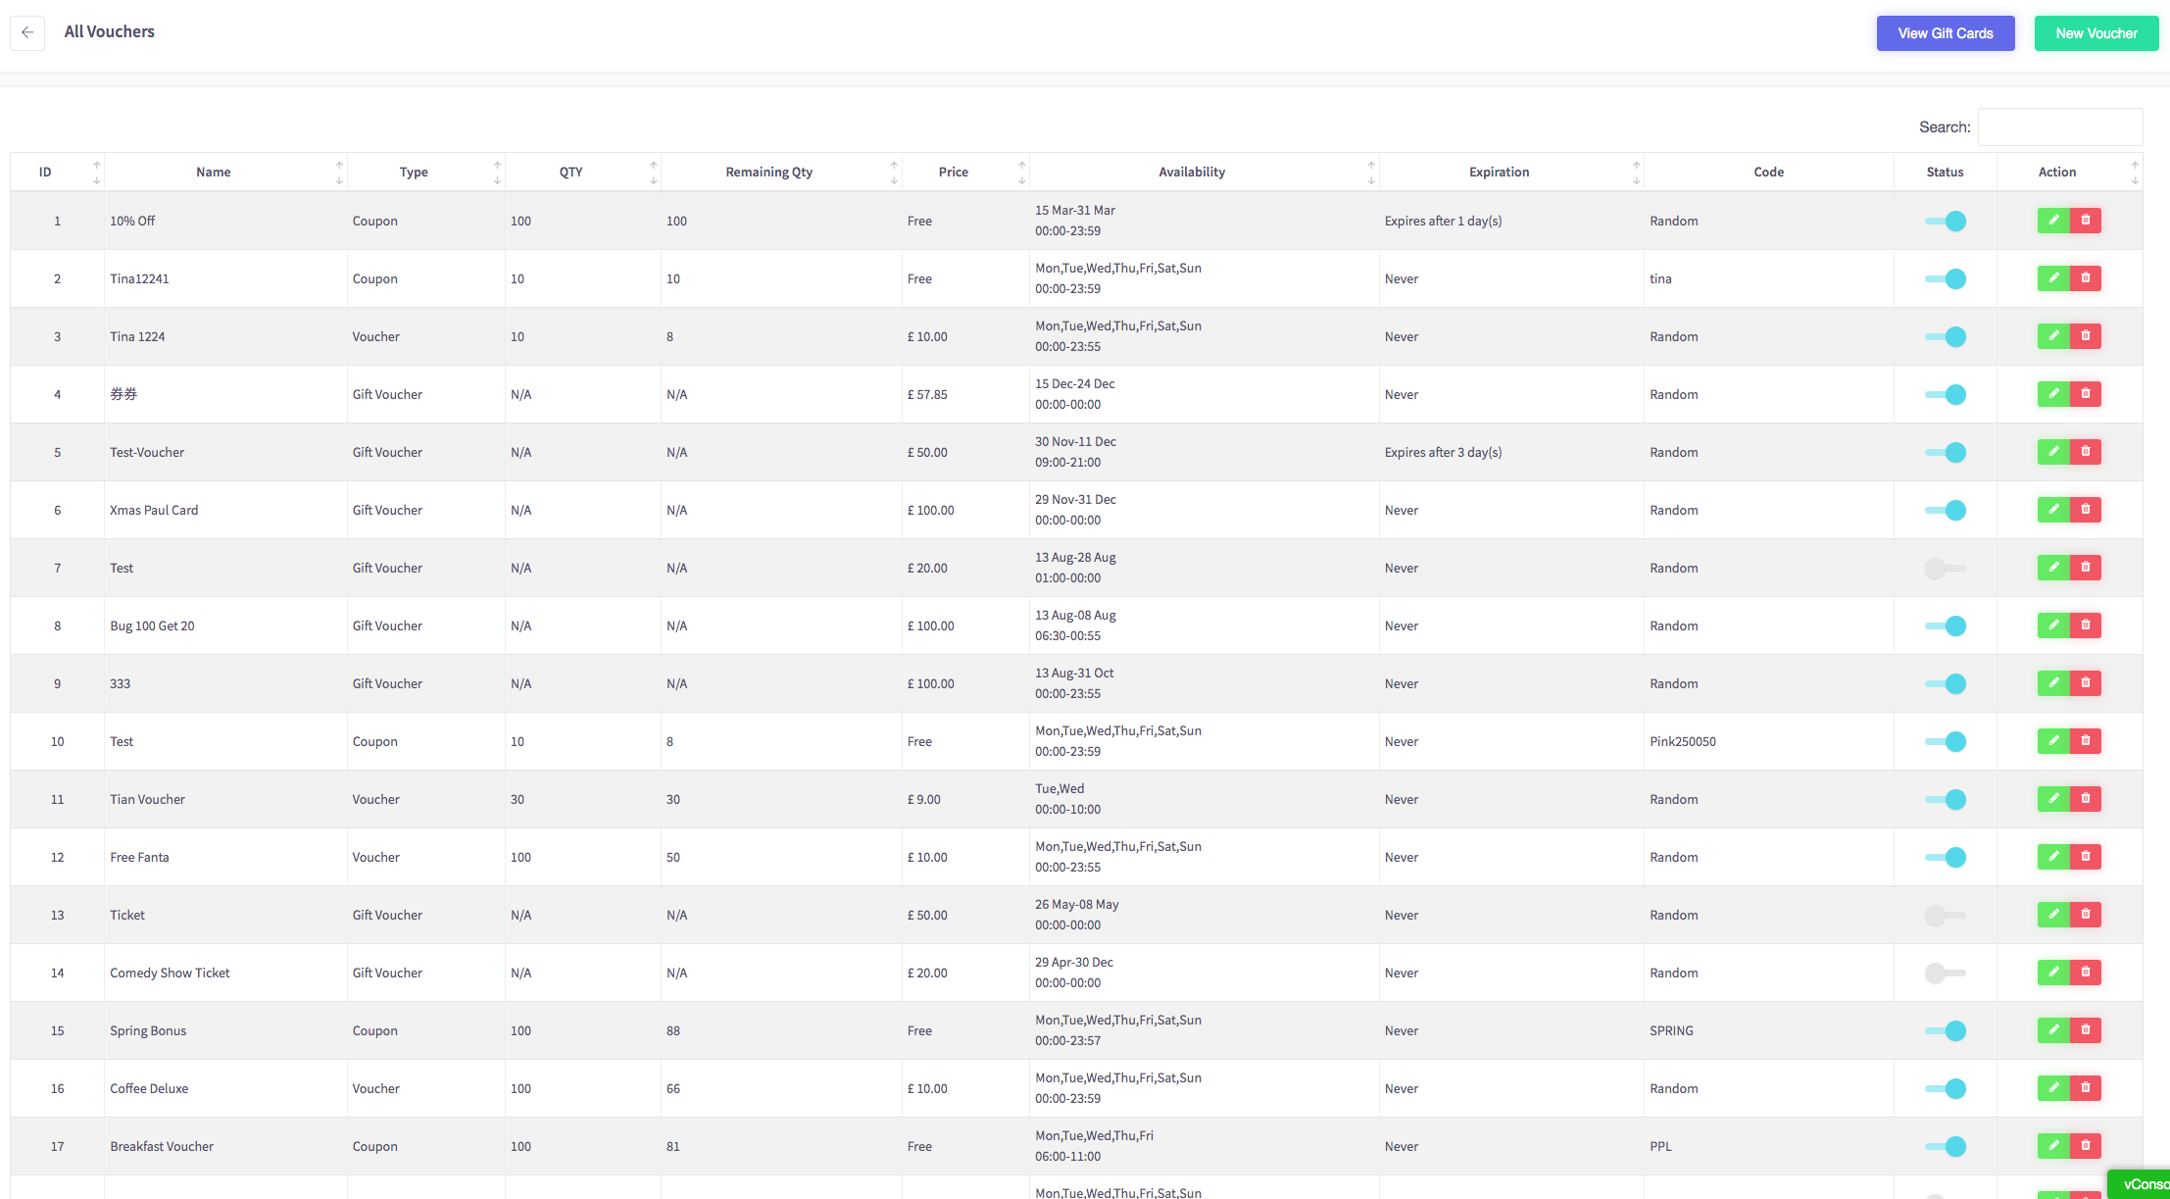Image resolution: width=2170 pixels, height=1199 pixels.
Task: Select the Pink250050 code cell
Action: 1768,741
